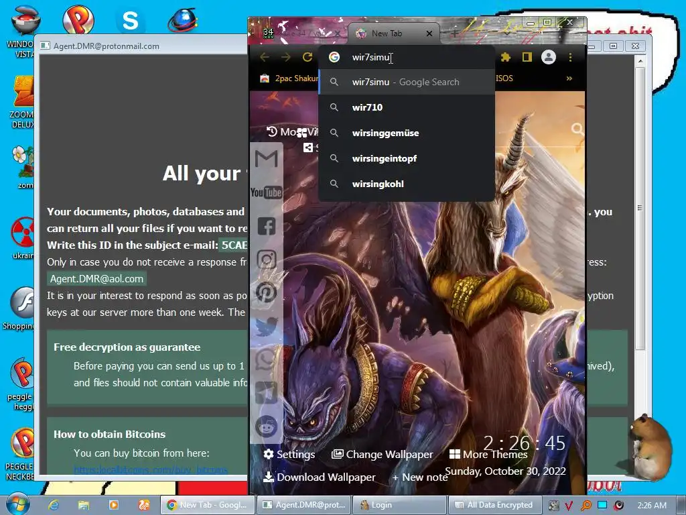Open the Chrome profile avatar

point(548,57)
